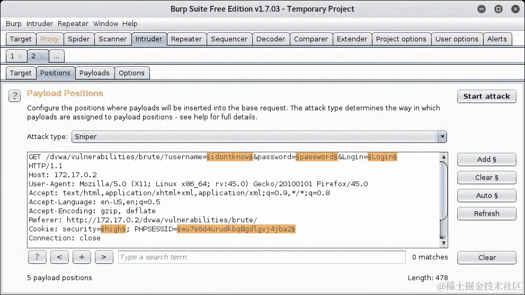
Task: Click the Clear search button
Action: [487, 257]
